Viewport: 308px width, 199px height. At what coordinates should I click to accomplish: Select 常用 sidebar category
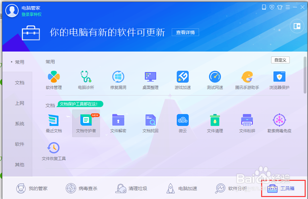(20, 62)
